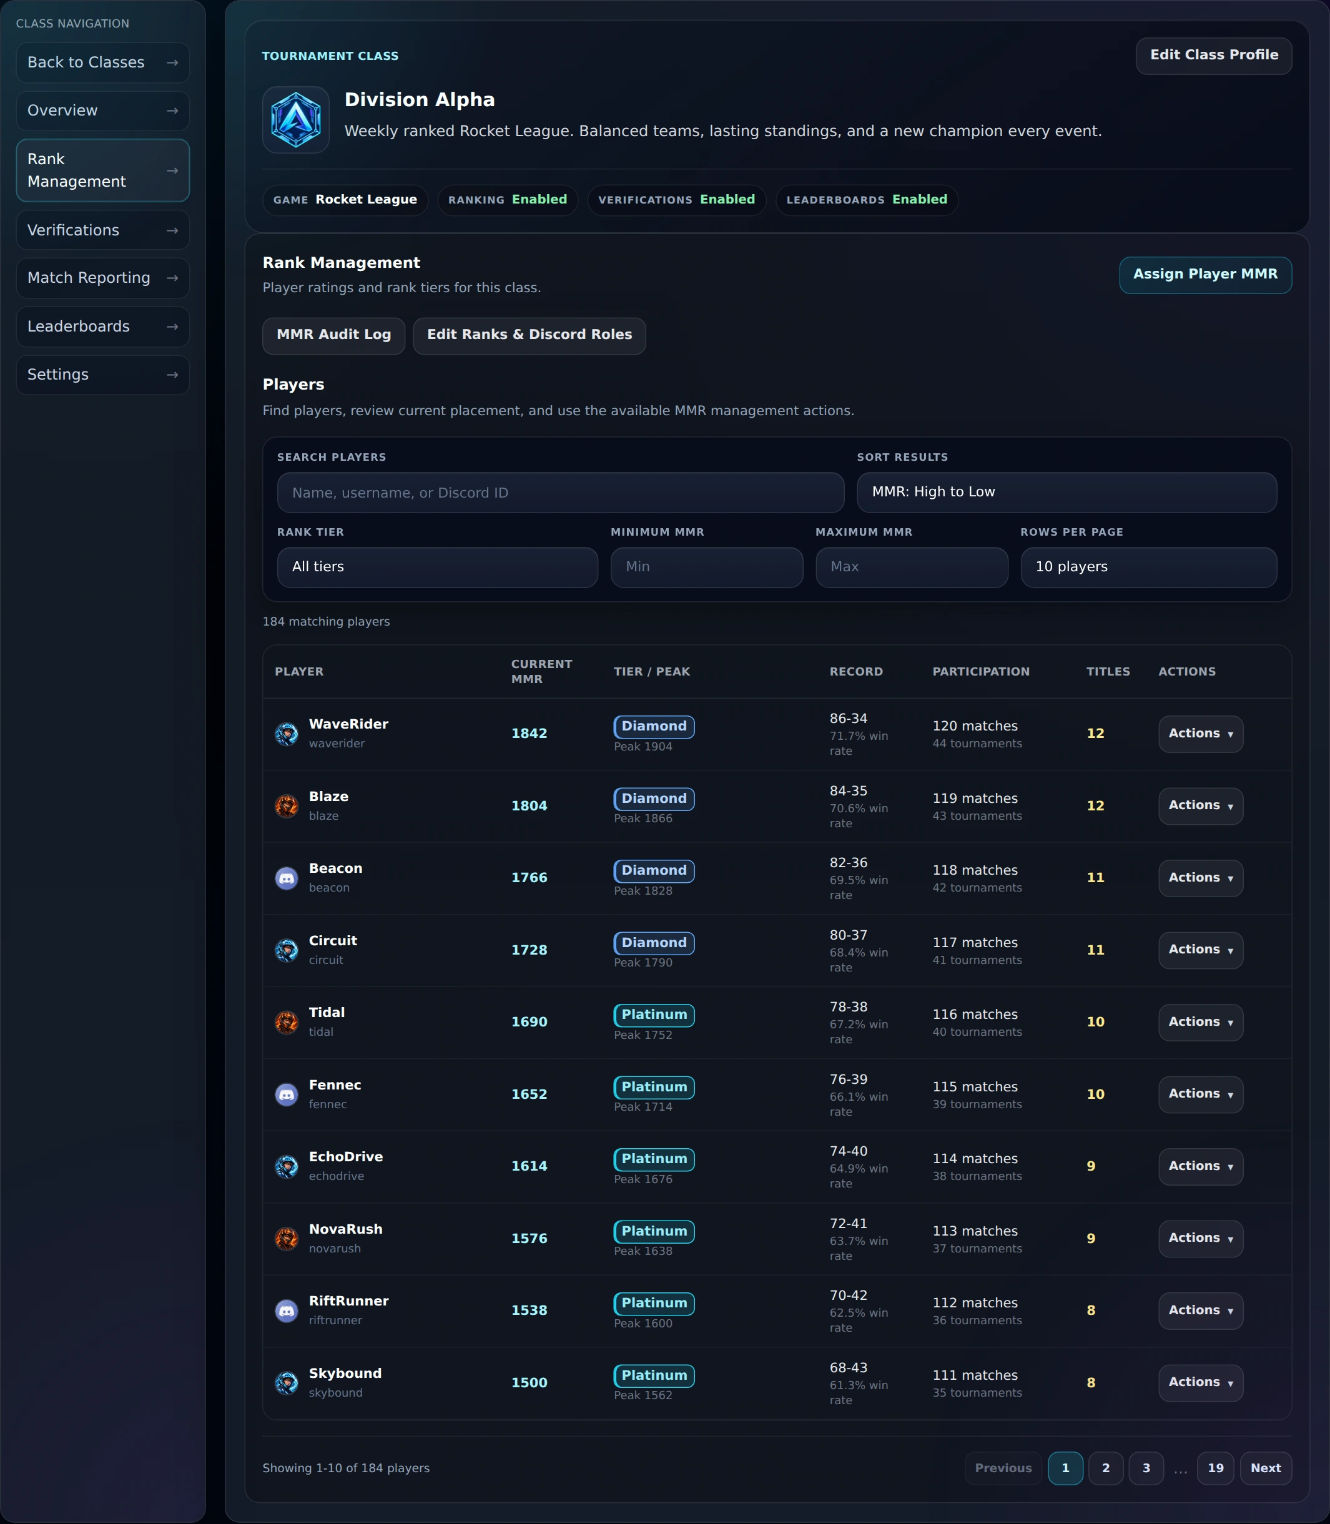Click the Participation column header
The width and height of the screenshot is (1330, 1524).
pyautogui.click(x=981, y=672)
